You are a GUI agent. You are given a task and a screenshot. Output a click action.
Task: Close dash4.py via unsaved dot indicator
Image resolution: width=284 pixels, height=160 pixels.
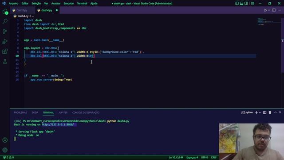[x=57, y=10]
